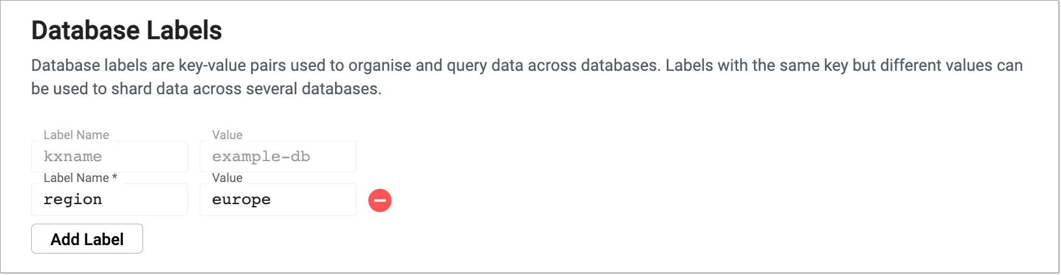
Task: Delete the region europe label row
Action: [380, 200]
